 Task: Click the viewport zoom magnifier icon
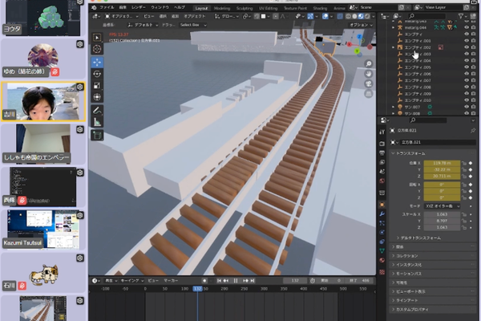pos(369,63)
